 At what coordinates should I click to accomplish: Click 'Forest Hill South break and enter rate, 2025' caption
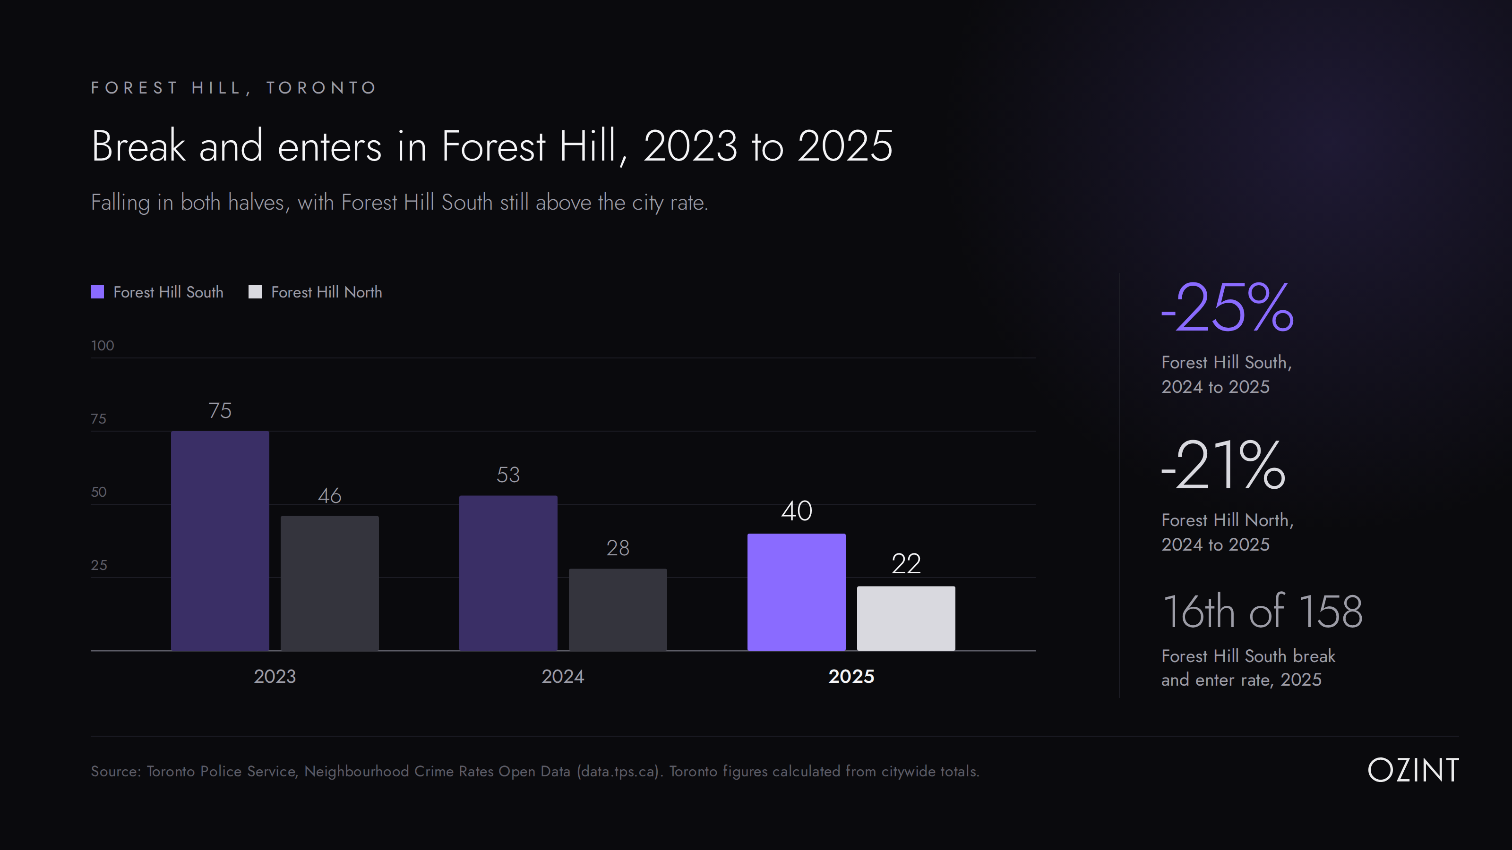(x=1248, y=668)
